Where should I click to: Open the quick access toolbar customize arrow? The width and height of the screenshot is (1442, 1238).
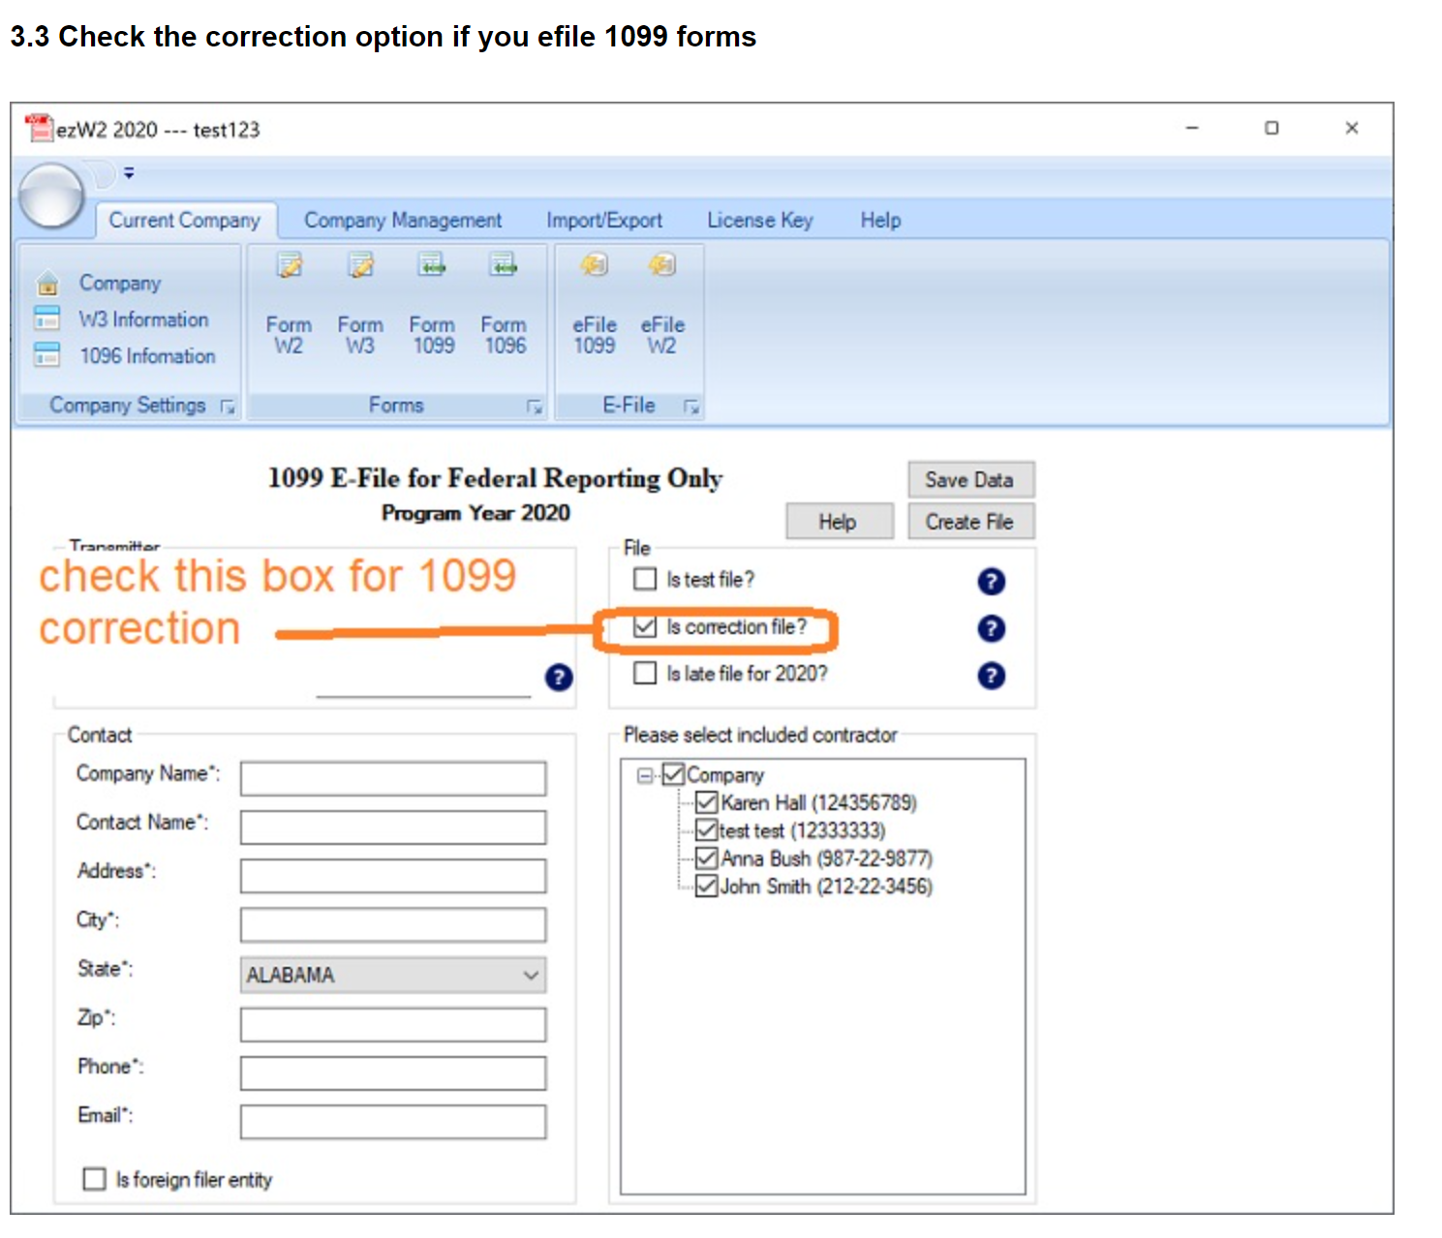tap(129, 173)
